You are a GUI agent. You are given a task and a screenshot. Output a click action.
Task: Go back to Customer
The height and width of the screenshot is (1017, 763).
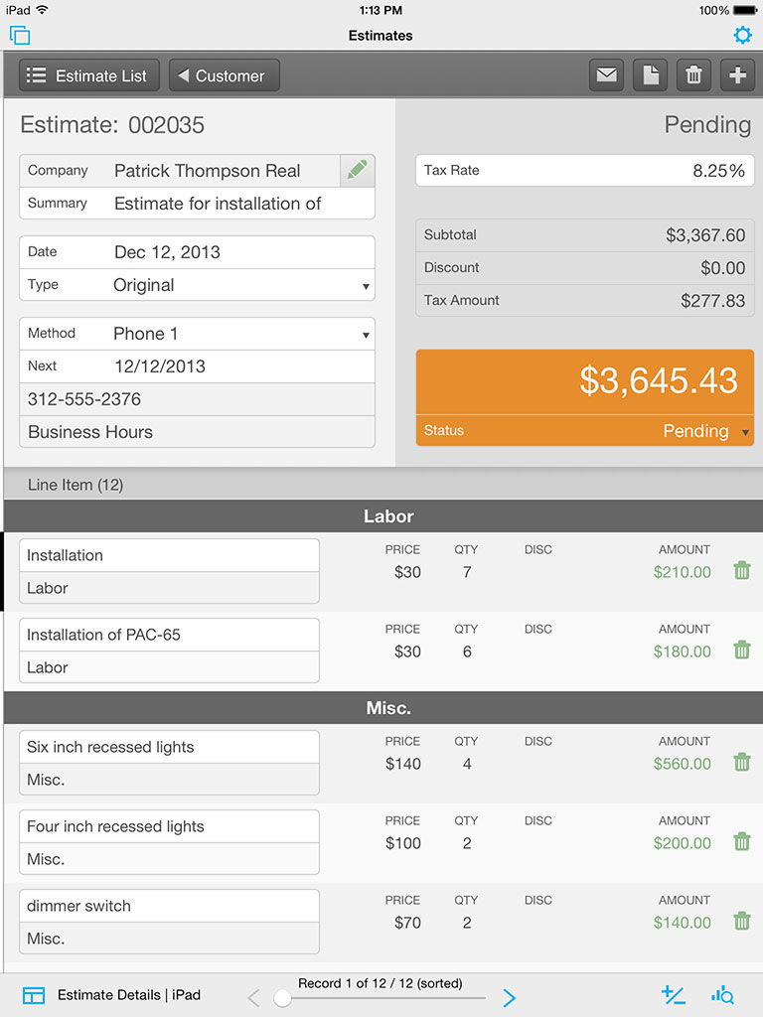[x=224, y=75]
